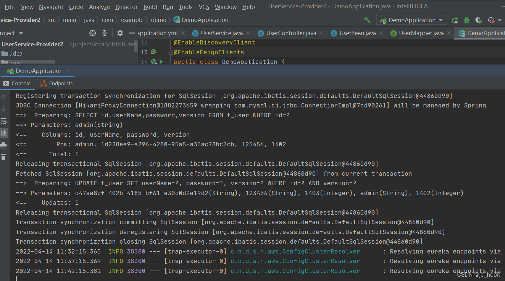The width and height of the screenshot is (505, 281).
Task: Click the example breadcrumb
Action: point(132,20)
